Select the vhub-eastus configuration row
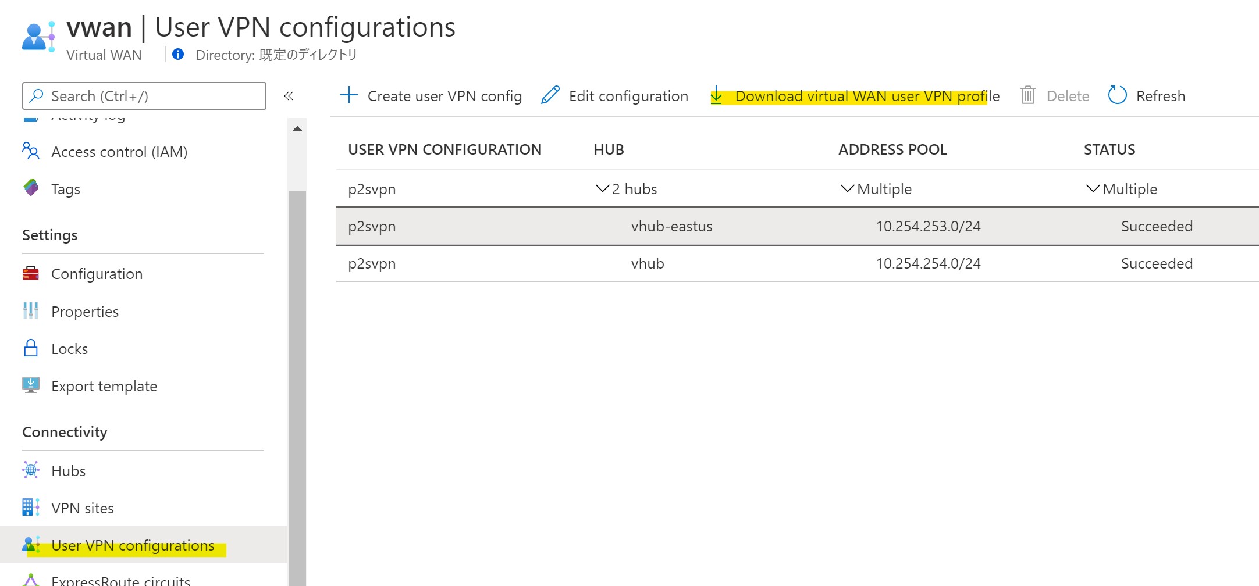The height and width of the screenshot is (586, 1259). [797, 226]
